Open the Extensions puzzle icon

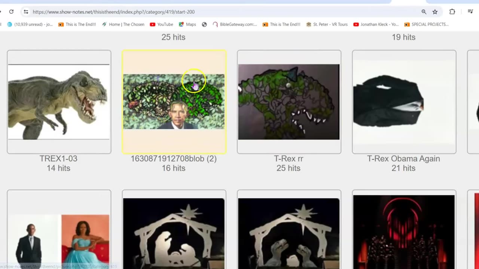[x=452, y=12]
